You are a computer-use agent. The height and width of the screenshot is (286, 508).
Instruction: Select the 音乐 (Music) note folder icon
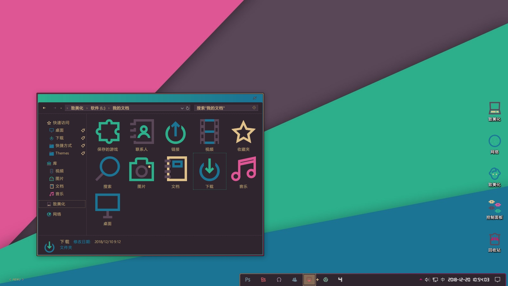click(x=243, y=169)
